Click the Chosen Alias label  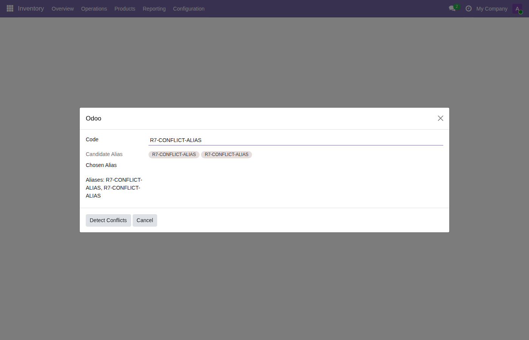[101, 165]
